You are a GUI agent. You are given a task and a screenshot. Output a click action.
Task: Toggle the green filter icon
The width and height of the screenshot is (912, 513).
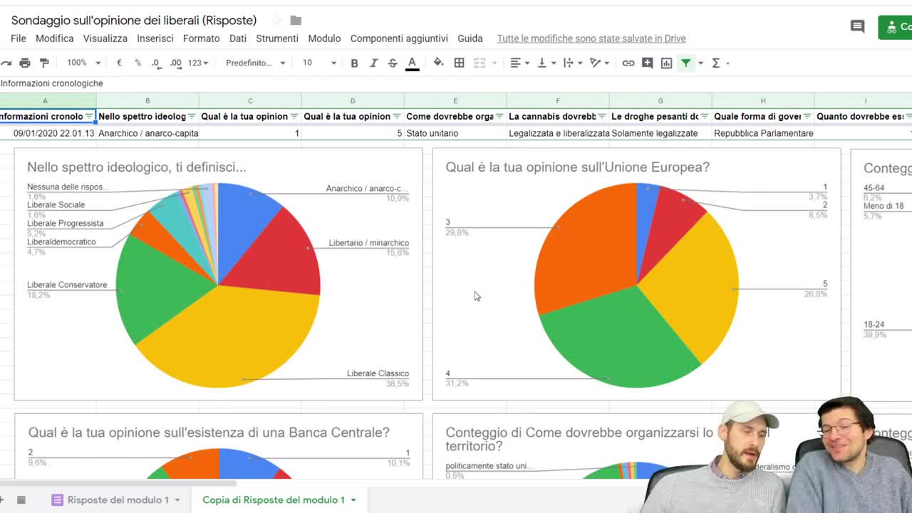[685, 63]
